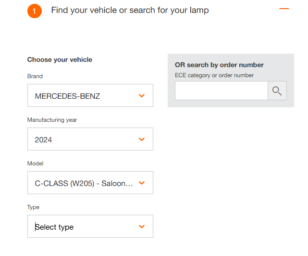Screen dimensions: 308x256
Task: Click the ECE category or order number field
Action: tap(221, 91)
